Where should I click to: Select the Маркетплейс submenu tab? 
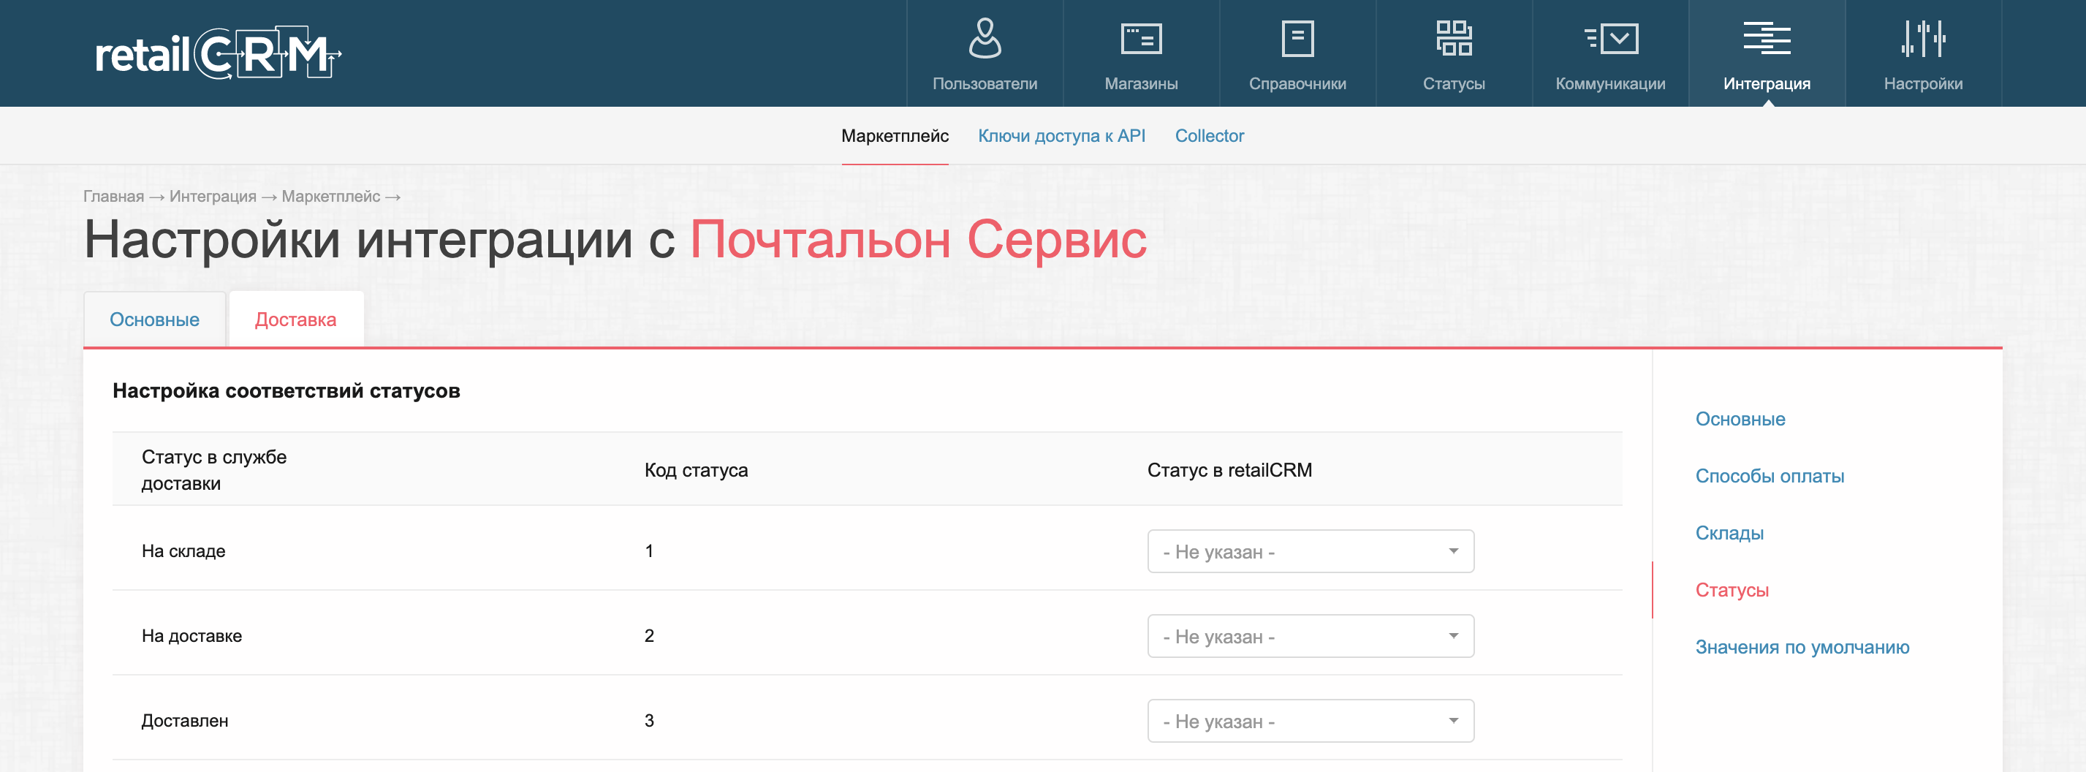(895, 136)
